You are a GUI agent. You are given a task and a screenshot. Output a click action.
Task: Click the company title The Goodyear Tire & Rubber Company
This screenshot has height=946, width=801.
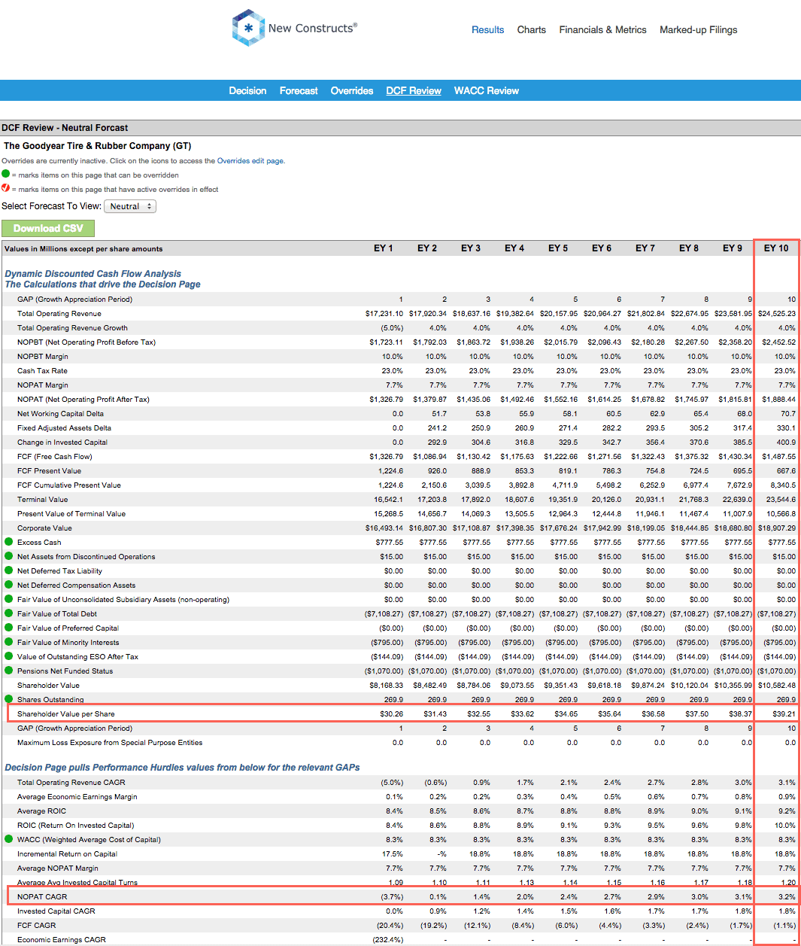pos(98,146)
